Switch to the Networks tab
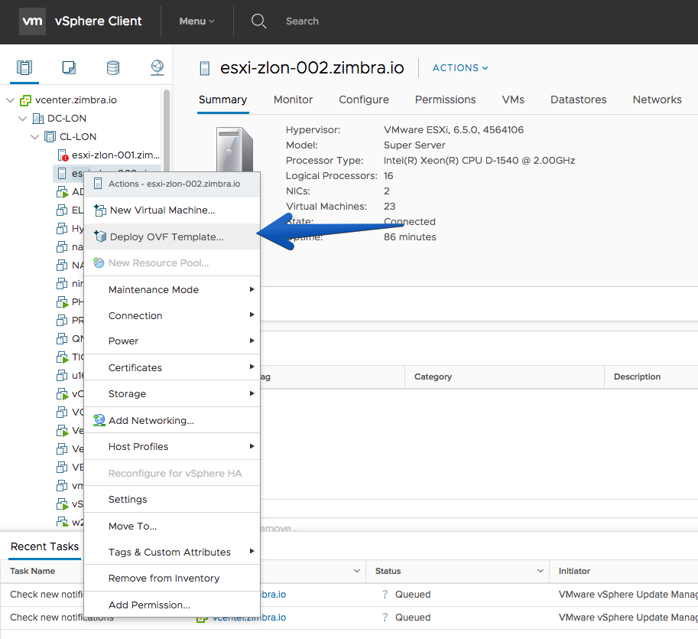This screenshot has height=639, width=698. [x=657, y=99]
